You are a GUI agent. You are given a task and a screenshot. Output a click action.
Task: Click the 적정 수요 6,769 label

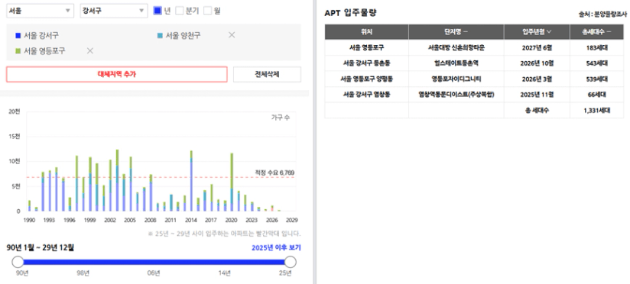(274, 173)
